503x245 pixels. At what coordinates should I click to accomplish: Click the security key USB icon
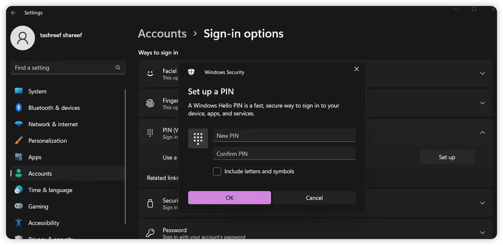150,203
